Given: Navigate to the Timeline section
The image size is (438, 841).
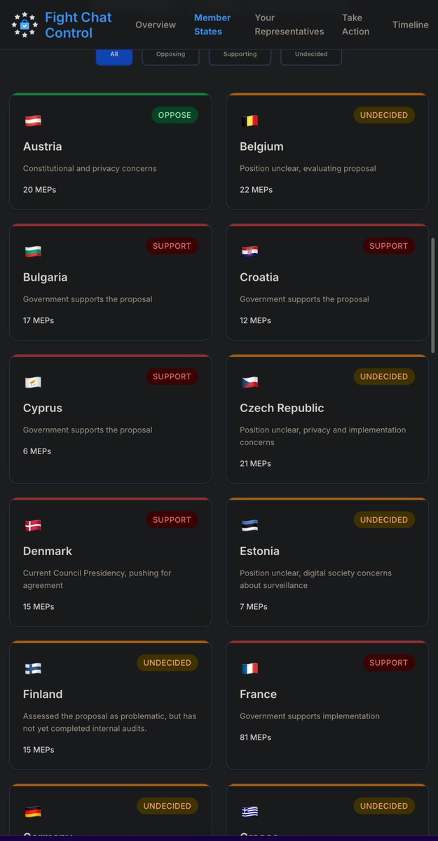Looking at the screenshot, I should pos(410,25).
